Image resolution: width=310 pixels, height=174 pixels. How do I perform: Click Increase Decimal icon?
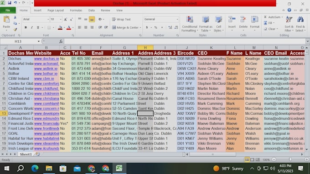click(x=170, y=27)
